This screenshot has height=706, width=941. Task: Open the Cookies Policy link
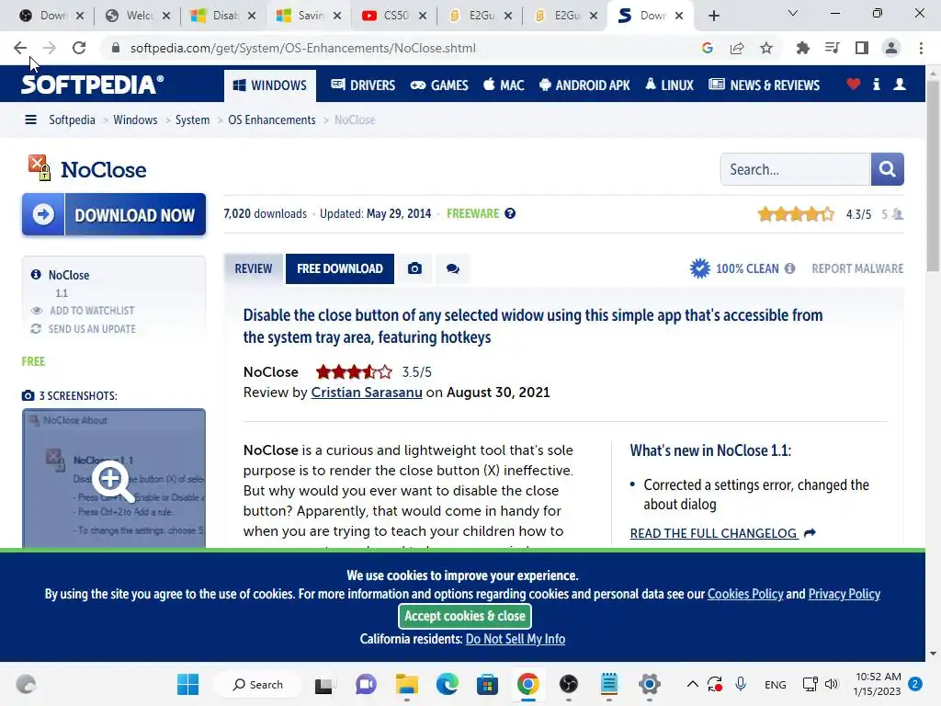pos(745,594)
